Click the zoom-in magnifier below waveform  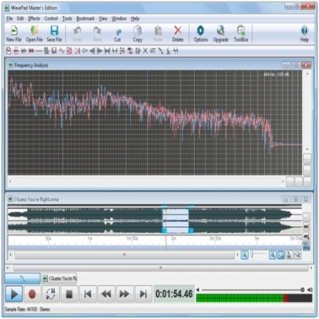[x=245, y=255]
